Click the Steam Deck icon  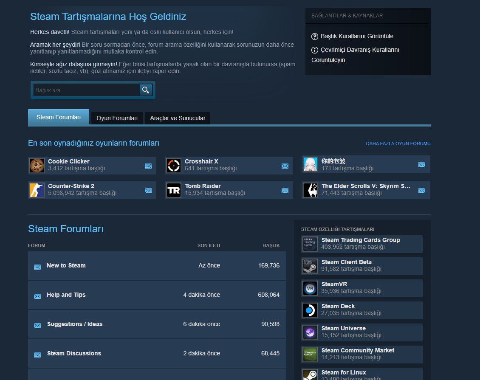point(310,310)
